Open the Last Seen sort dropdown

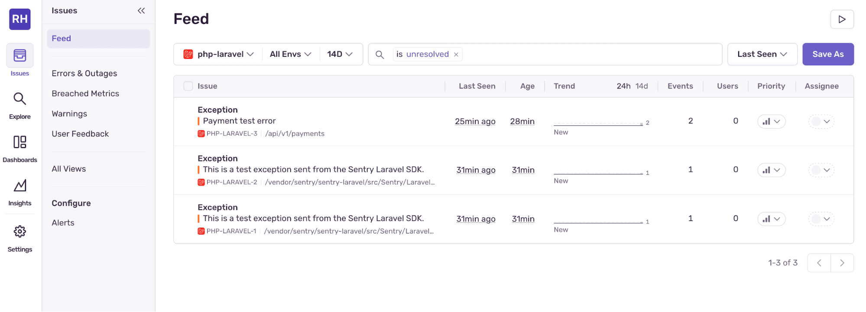click(762, 54)
